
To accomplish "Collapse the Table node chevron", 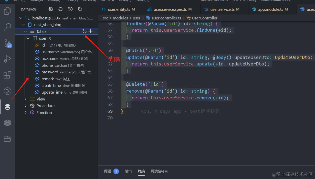I will (x=26, y=31).
